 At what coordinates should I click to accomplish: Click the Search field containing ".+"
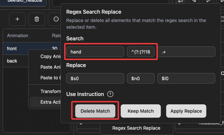click(x=186, y=52)
